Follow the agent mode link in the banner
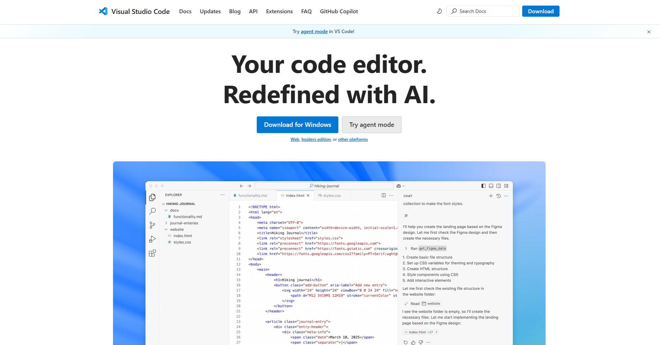The image size is (660, 345). [x=314, y=31]
